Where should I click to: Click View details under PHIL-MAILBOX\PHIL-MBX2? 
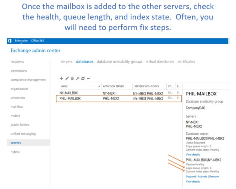coord(193,154)
